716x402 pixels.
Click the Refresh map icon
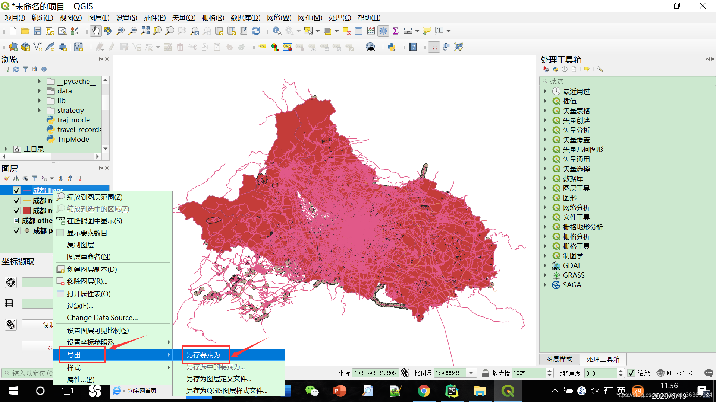pyautogui.click(x=256, y=31)
